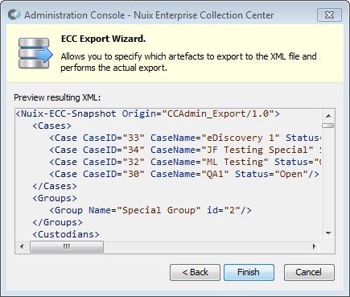The width and height of the screenshot is (350, 297).
Task: Click the horizontal scrollbar left arrow
Action: 22,246
